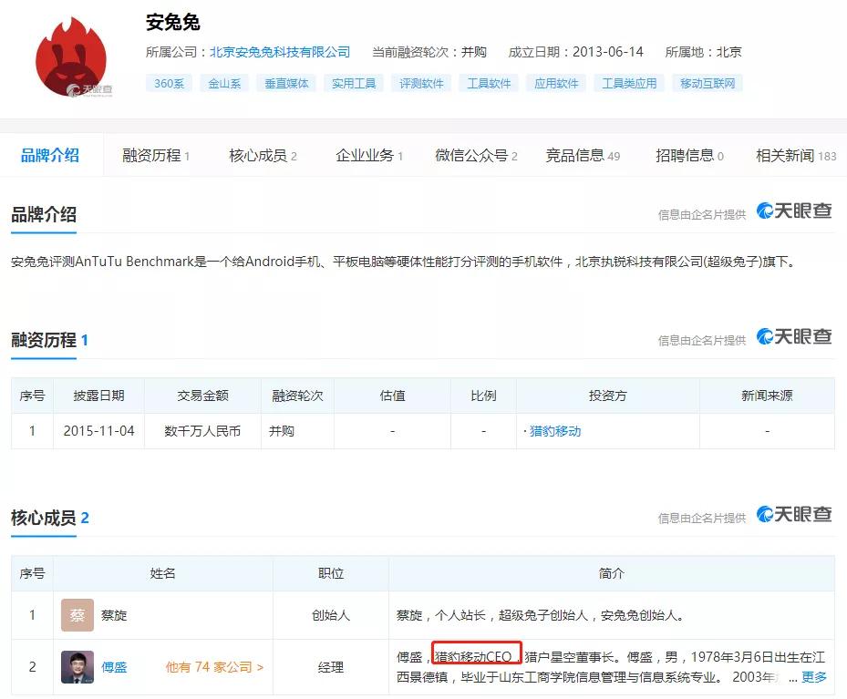Select the 竞品信息 tab

click(x=576, y=155)
